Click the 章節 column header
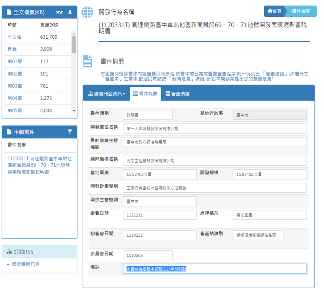The image size is (324, 293). 12,25
